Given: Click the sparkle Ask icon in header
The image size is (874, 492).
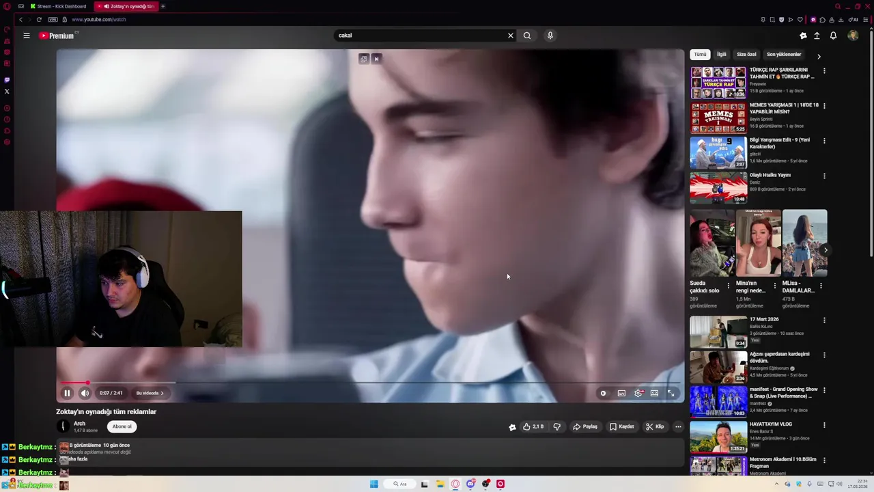Looking at the screenshot, I should [x=803, y=36].
